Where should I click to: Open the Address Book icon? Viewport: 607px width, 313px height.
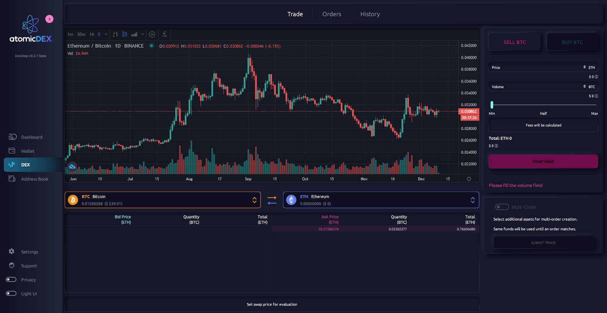pos(12,179)
